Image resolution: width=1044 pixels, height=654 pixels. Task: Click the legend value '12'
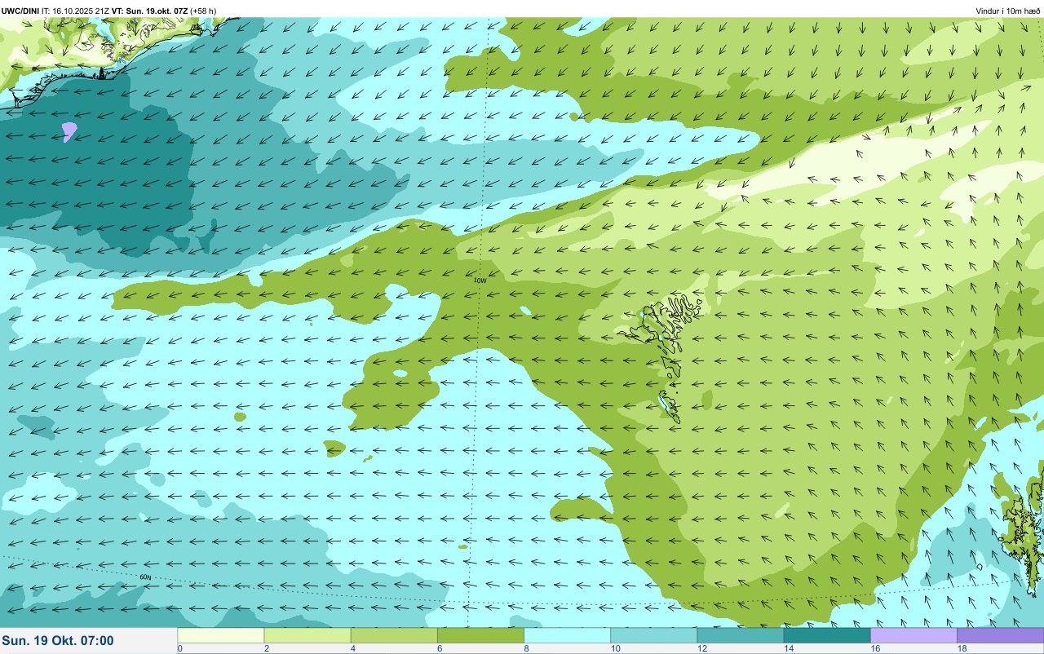[x=701, y=649]
